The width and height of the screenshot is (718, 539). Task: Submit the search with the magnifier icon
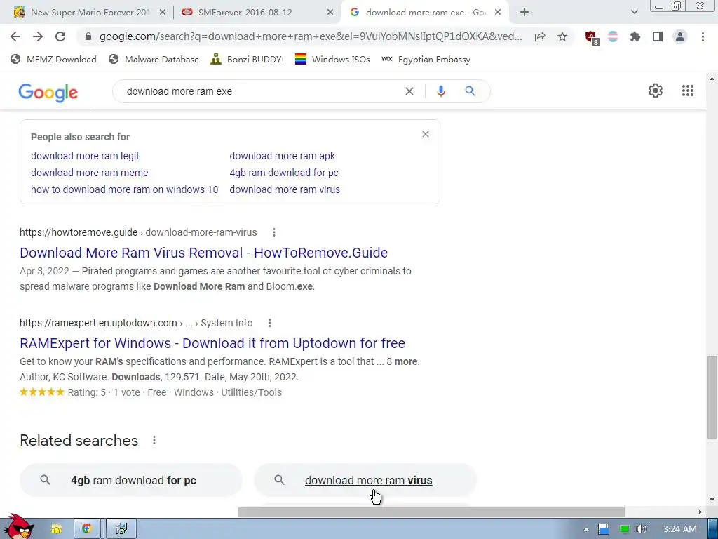coord(470,91)
